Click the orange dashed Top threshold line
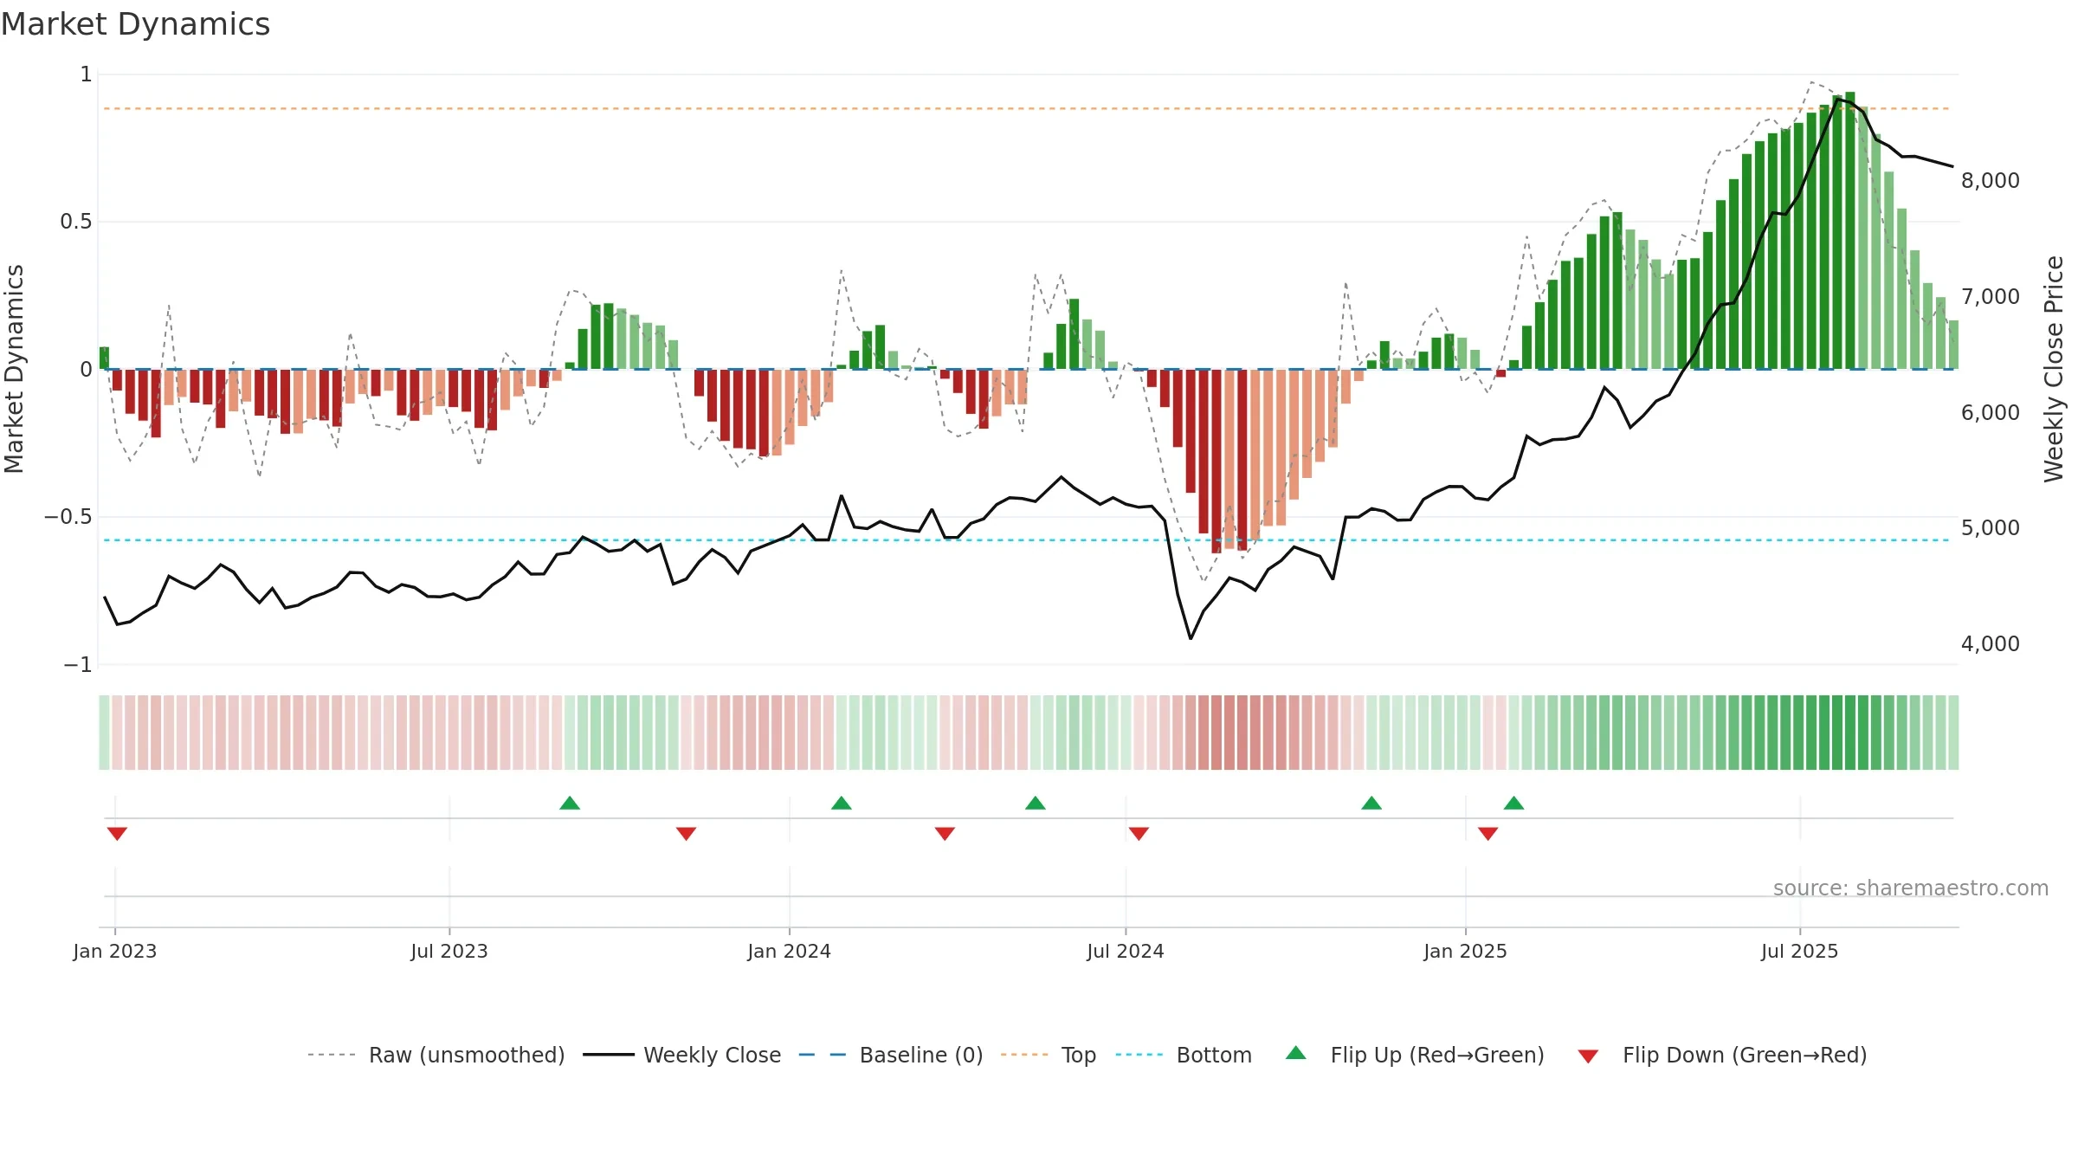This screenshot has height=1169, width=2078. 1027,109
